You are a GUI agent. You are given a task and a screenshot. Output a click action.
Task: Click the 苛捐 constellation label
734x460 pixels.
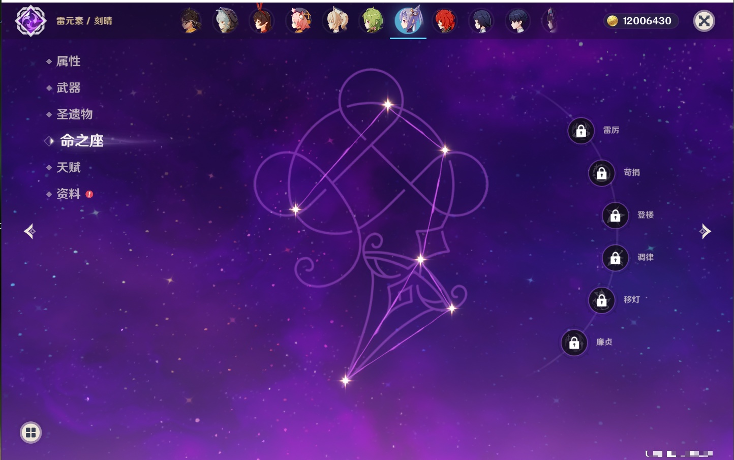point(632,172)
